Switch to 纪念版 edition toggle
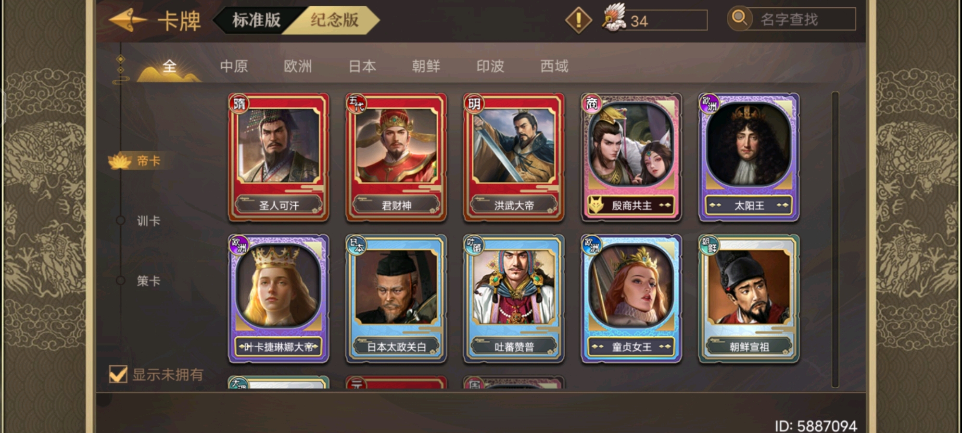 click(x=334, y=20)
